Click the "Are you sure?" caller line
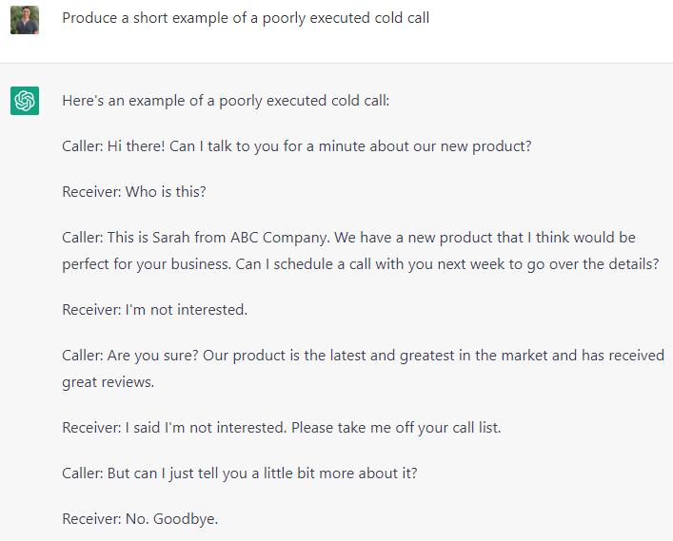Viewport: 673px width, 541px height. (363, 355)
